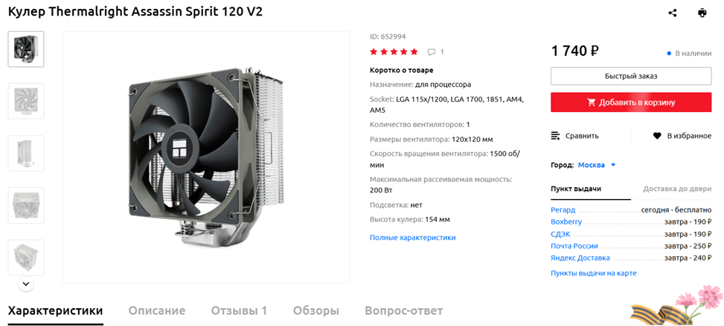Open the Отзывы 1 tab
Viewport: 724px width, 326px height.
pos(239,311)
